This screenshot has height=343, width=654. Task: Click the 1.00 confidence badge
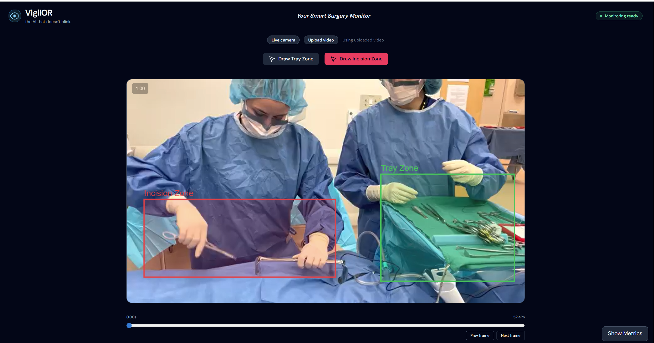click(x=140, y=89)
